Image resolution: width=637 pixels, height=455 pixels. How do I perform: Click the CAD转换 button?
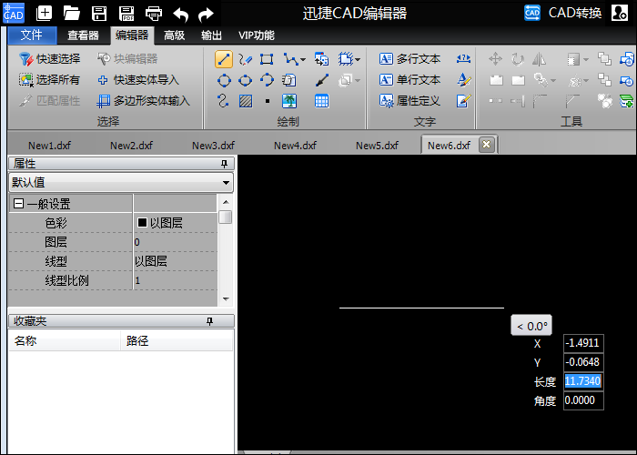563,13
